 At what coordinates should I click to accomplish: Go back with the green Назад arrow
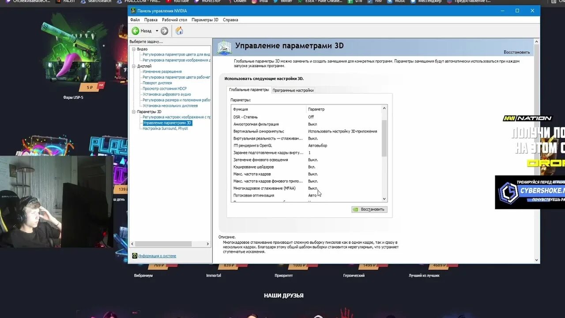coord(136,31)
